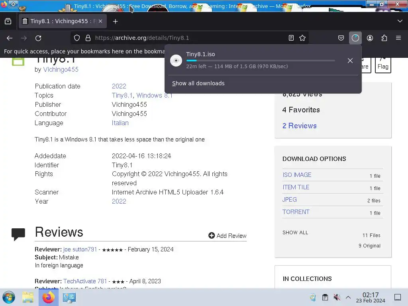Download the ITEM TILE file
The image size is (408, 306).
coord(296,187)
